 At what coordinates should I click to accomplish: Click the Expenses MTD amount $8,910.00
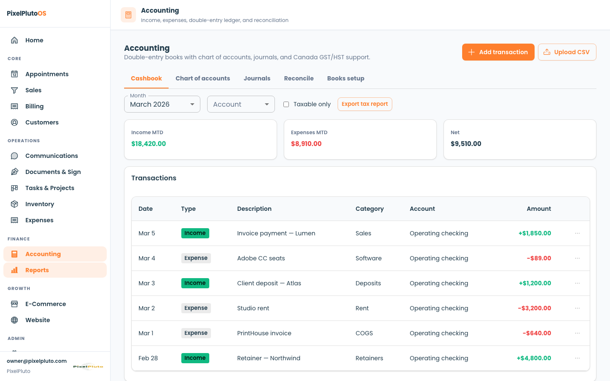coord(306,144)
